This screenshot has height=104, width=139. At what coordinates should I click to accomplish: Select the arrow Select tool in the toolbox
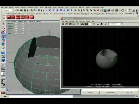(x=3, y=24)
